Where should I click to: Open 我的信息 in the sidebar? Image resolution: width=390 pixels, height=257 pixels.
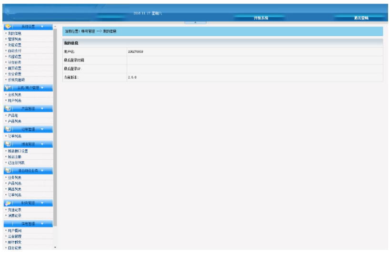click(x=15, y=33)
